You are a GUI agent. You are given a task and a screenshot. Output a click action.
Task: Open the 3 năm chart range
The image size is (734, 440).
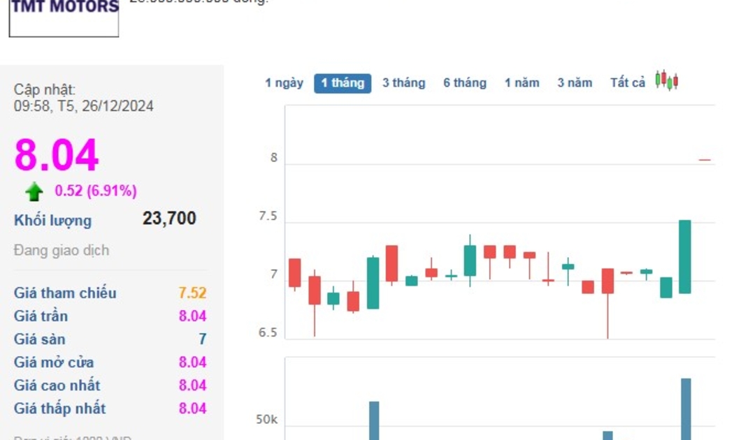pyautogui.click(x=575, y=83)
